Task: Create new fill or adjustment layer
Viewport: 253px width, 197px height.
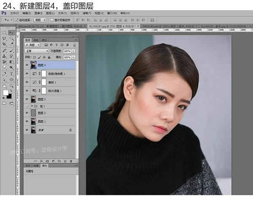Action: click(54, 161)
